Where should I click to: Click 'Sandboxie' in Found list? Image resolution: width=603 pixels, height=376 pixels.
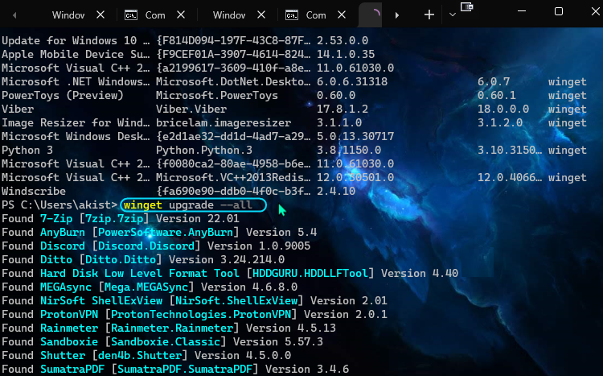pos(69,341)
